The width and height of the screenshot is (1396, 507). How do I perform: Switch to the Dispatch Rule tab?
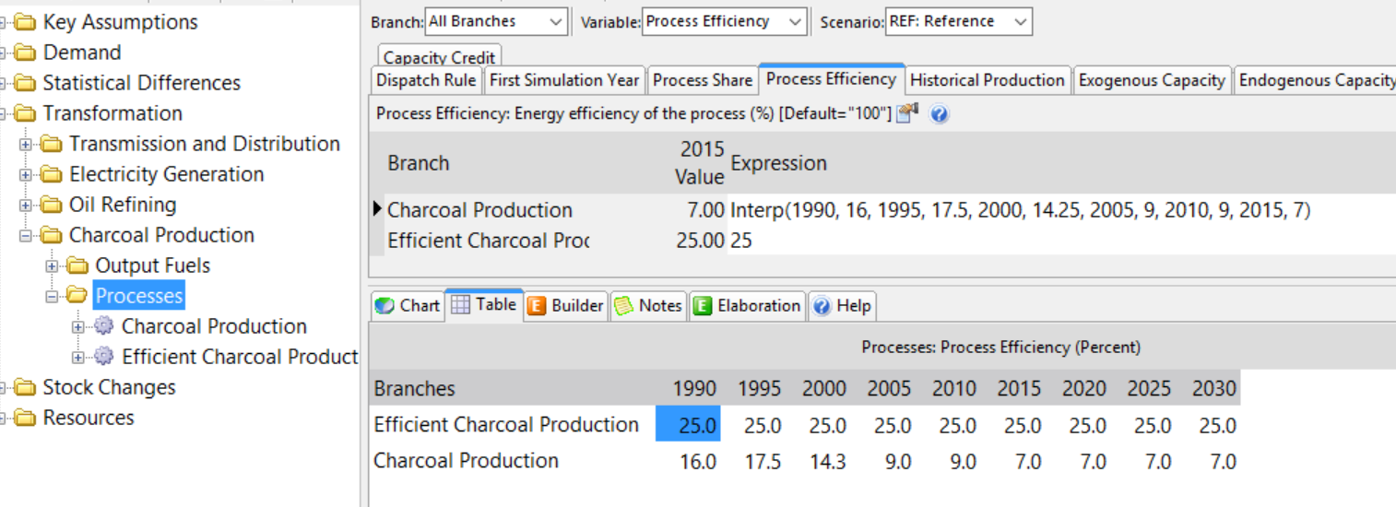(x=426, y=80)
